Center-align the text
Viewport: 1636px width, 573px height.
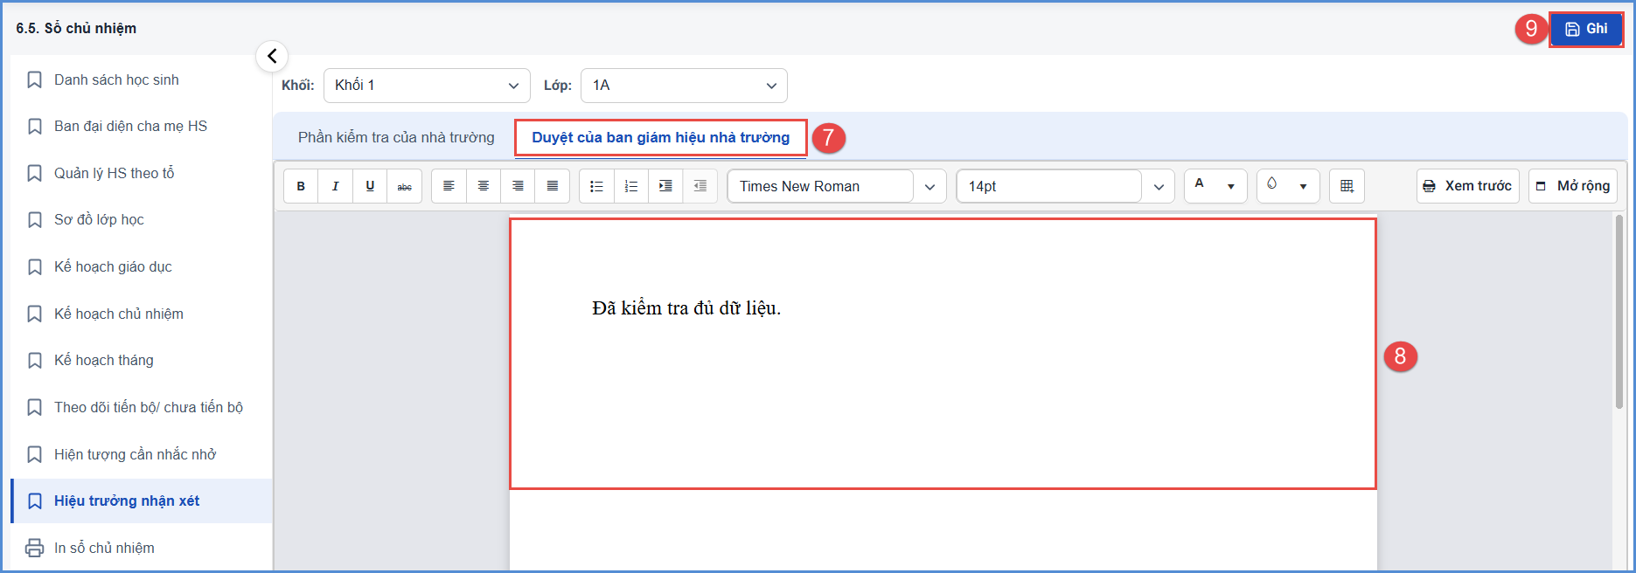coord(484,186)
